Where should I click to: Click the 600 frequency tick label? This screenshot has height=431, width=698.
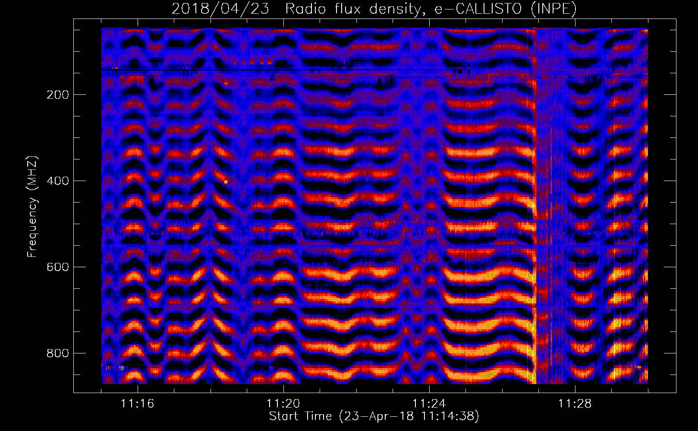pos(58,267)
